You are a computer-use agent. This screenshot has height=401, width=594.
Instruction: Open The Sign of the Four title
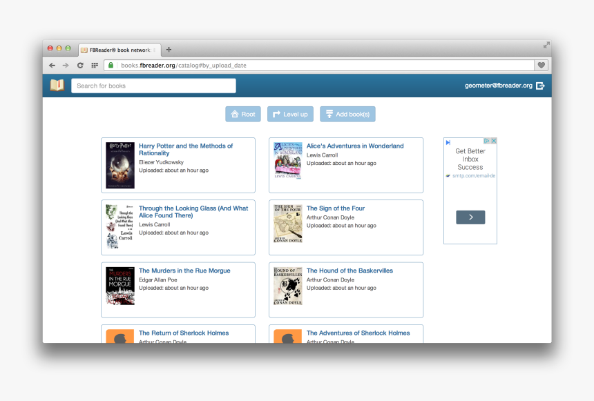(336, 208)
